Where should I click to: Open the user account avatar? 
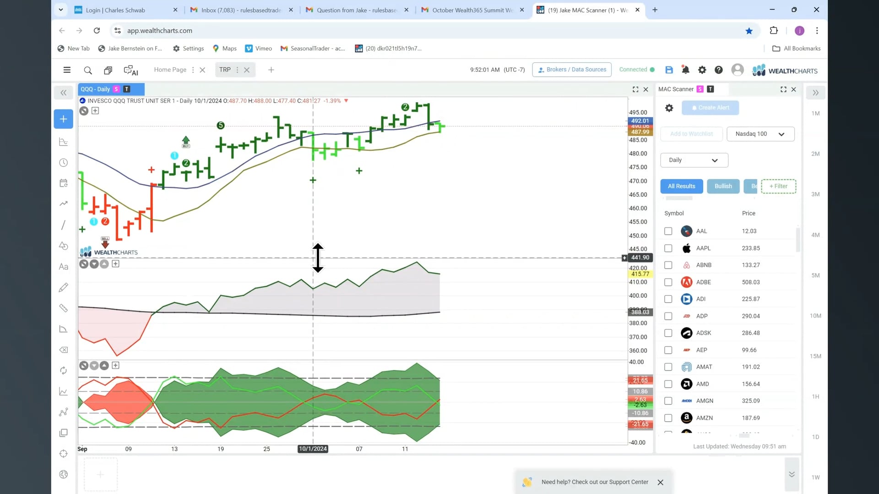point(737,70)
